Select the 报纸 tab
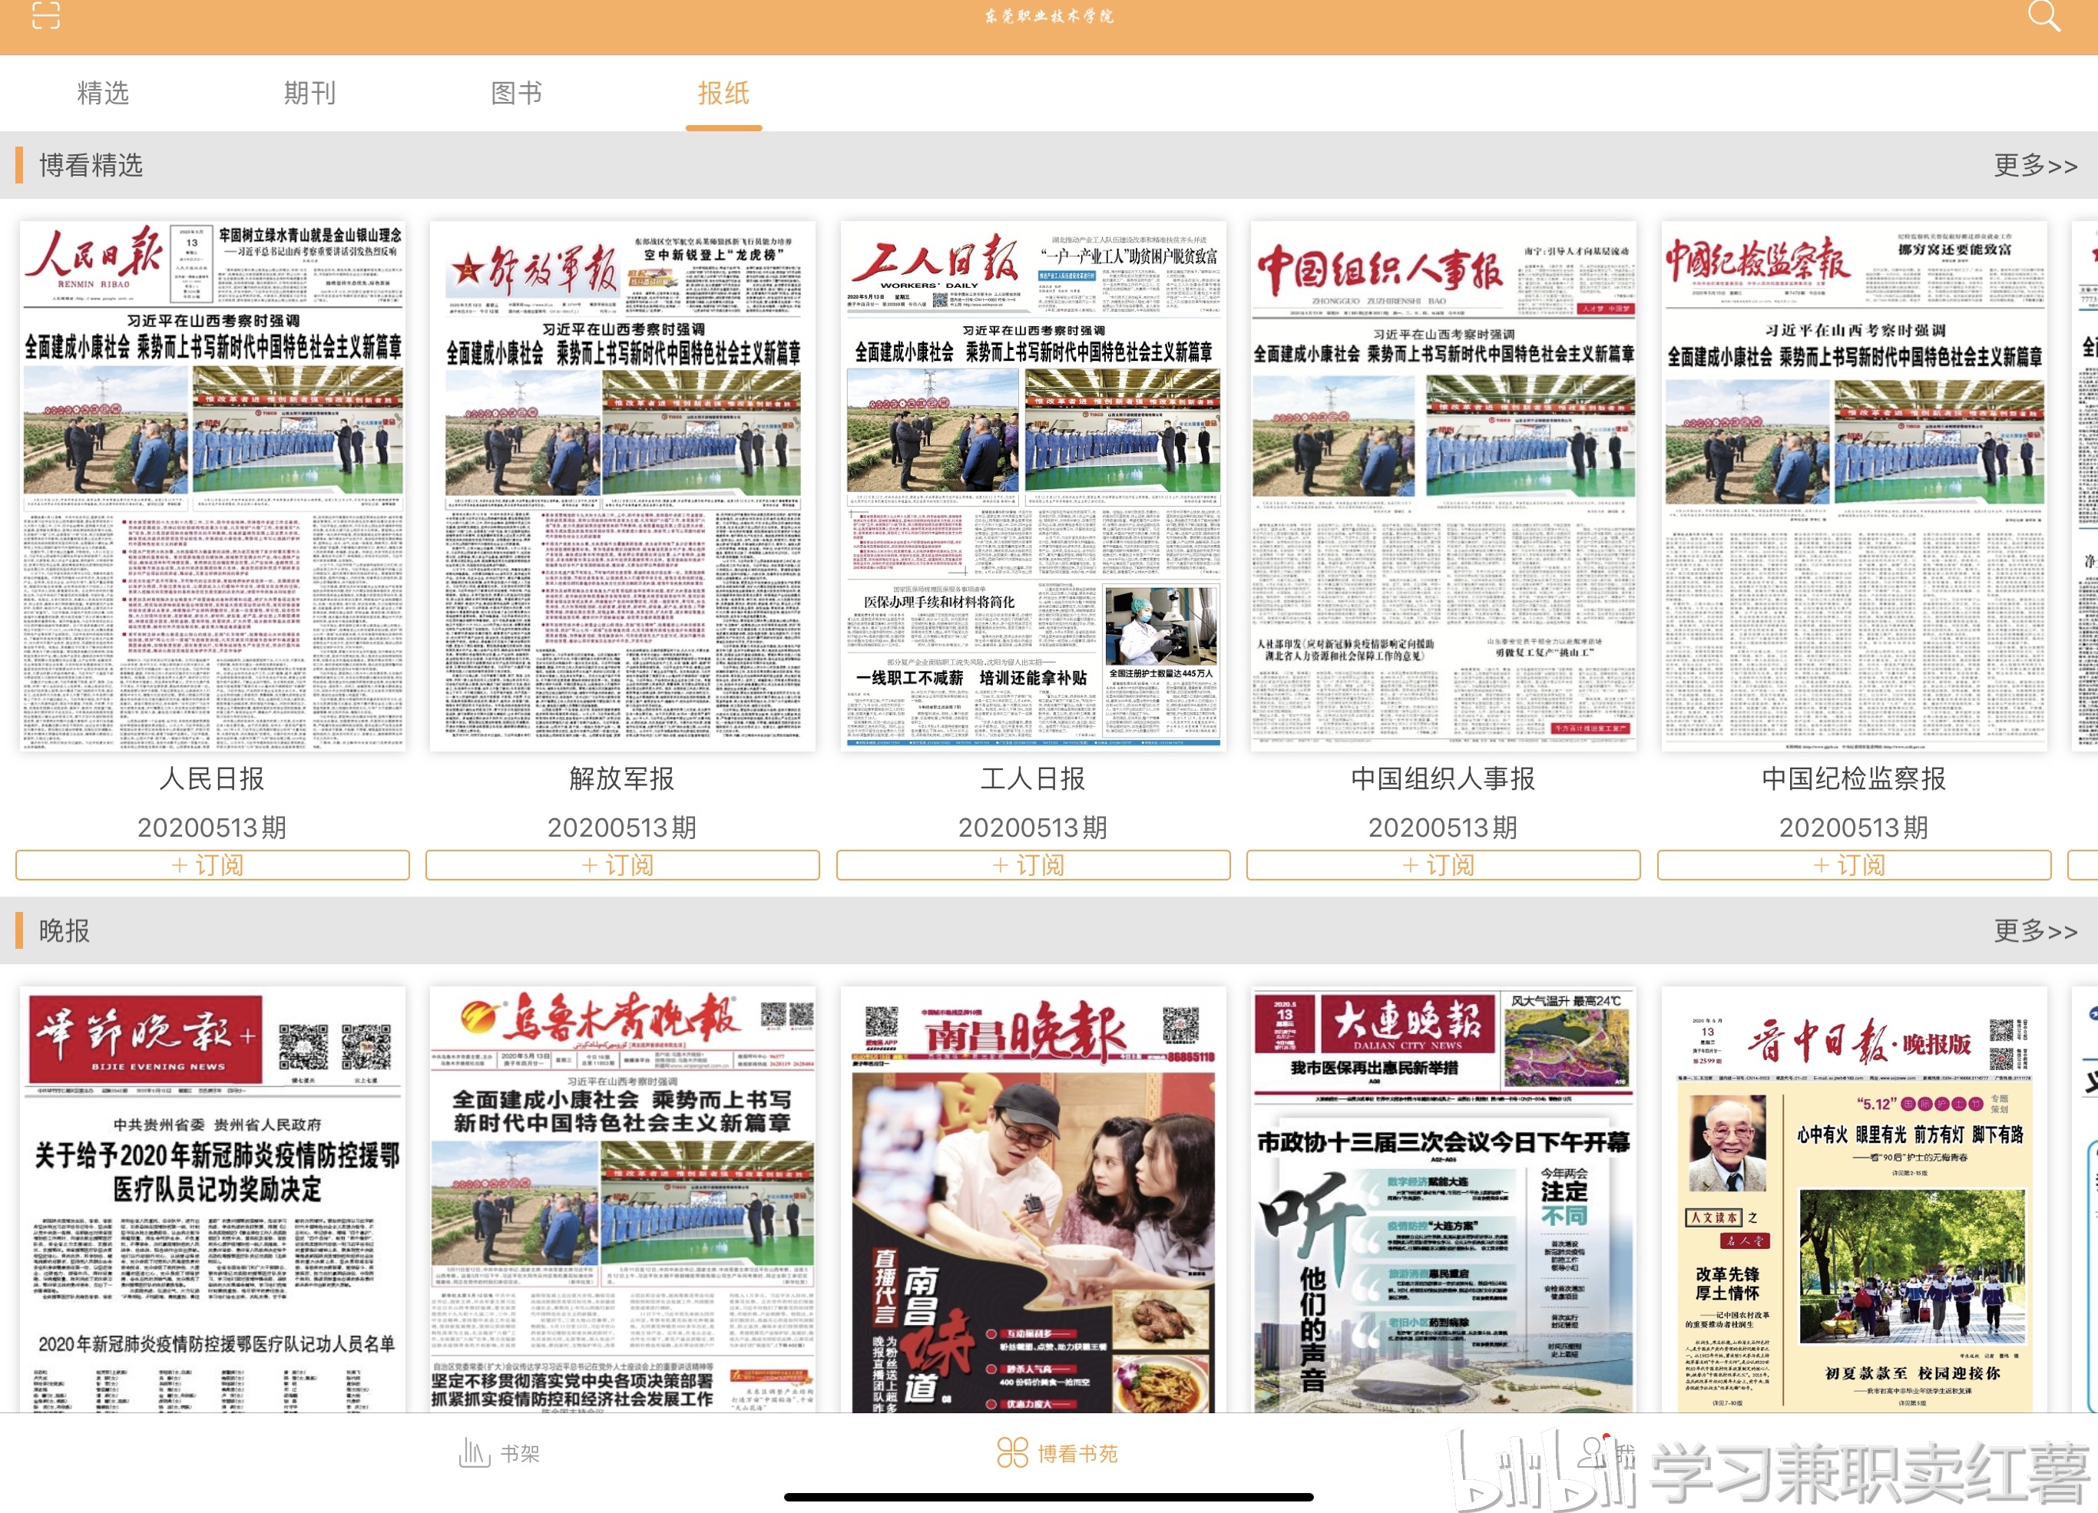Image resolution: width=2098 pixels, height=1513 pixels. 723,94
